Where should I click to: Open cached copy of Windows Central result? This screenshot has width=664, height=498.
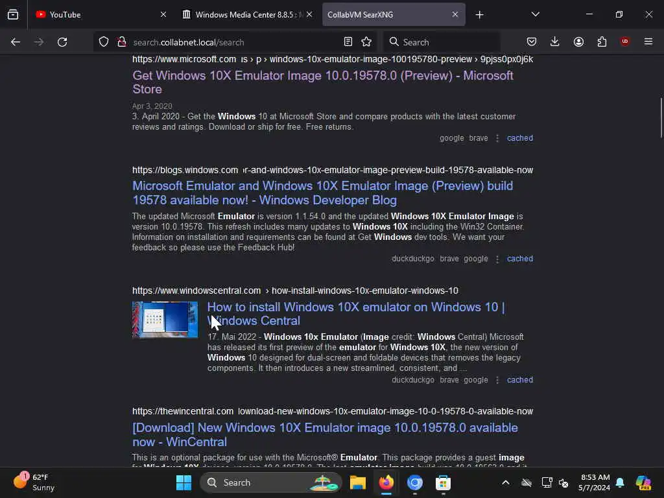click(x=520, y=380)
